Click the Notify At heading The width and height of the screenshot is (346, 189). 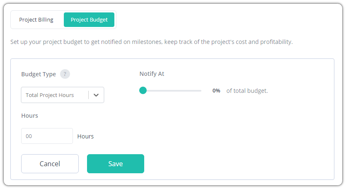pos(152,74)
